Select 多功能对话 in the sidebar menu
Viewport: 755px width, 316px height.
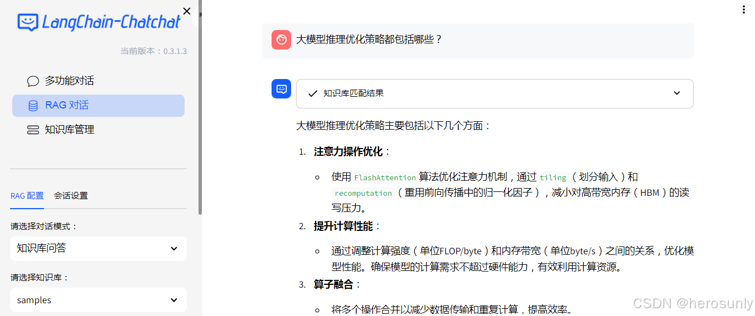coord(70,81)
